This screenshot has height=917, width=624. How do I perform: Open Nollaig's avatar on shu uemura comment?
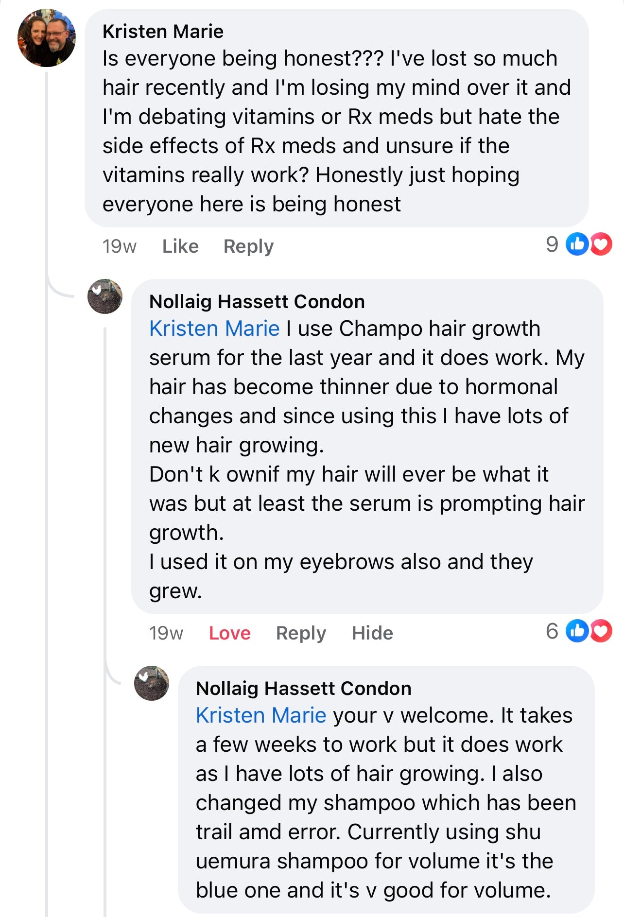coord(152,683)
